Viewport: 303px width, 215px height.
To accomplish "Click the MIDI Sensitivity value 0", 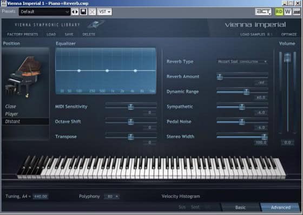I will point(149,112).
